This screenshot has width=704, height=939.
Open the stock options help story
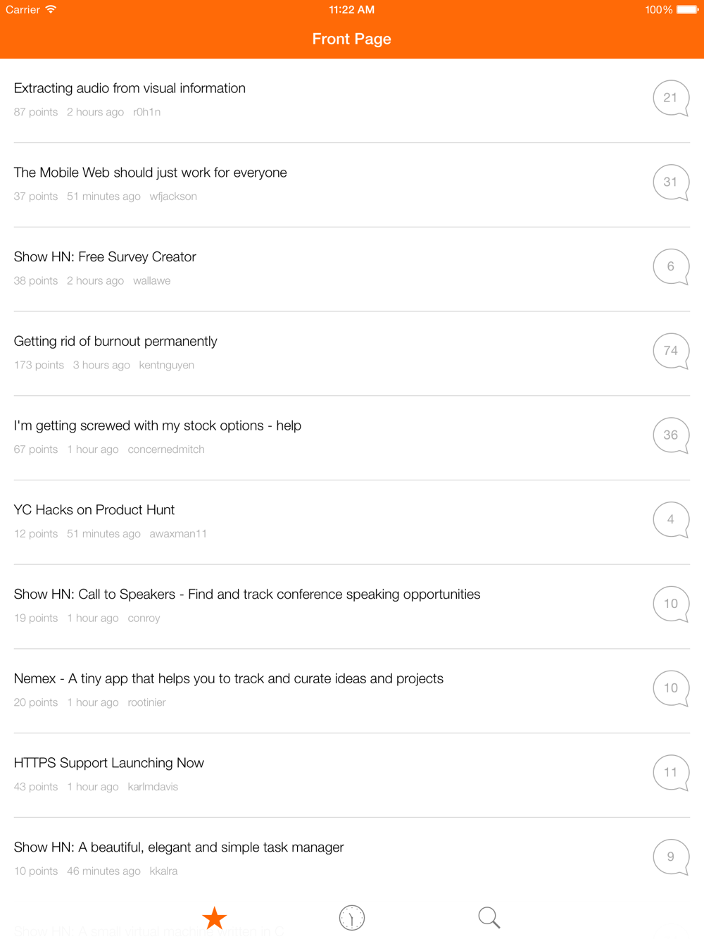[x=158, y=425]
